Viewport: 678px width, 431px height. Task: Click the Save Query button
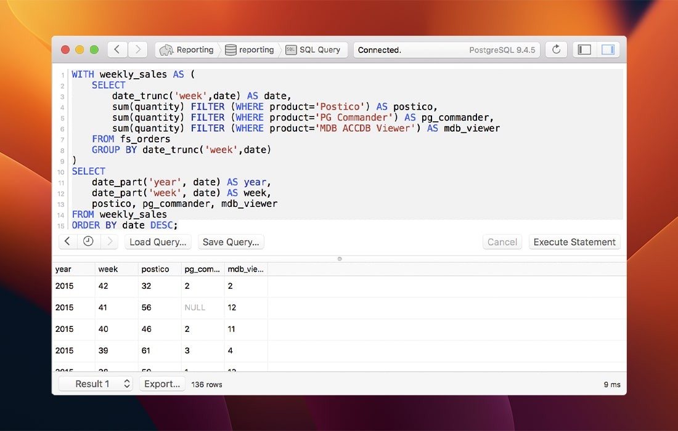[x=231, y=241]
